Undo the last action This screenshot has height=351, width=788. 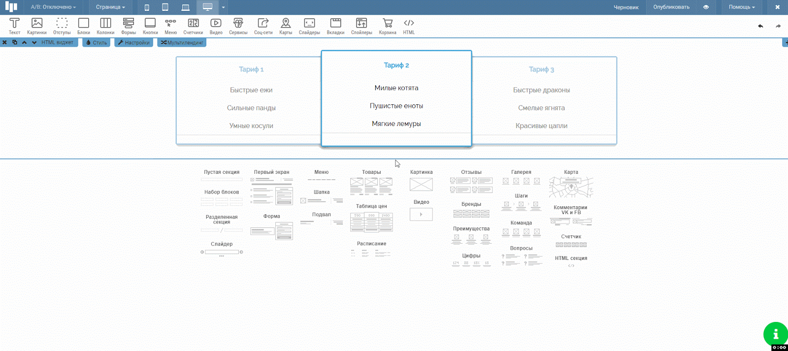coord(760,26)
